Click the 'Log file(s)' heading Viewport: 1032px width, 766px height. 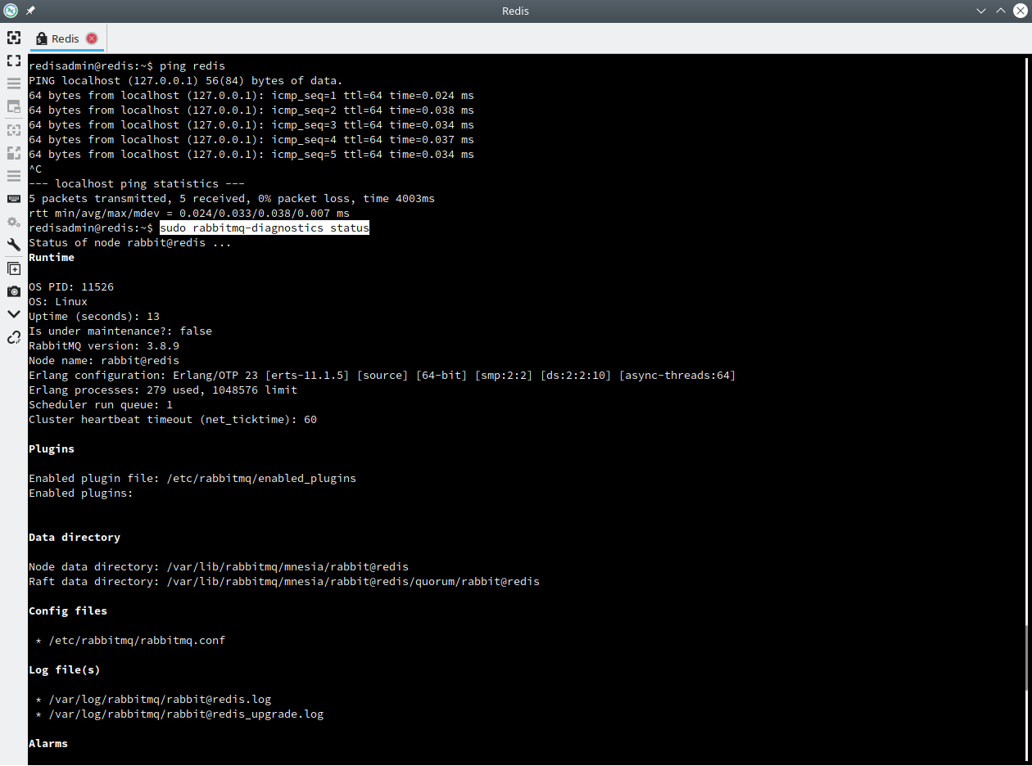tap(65, 670)
